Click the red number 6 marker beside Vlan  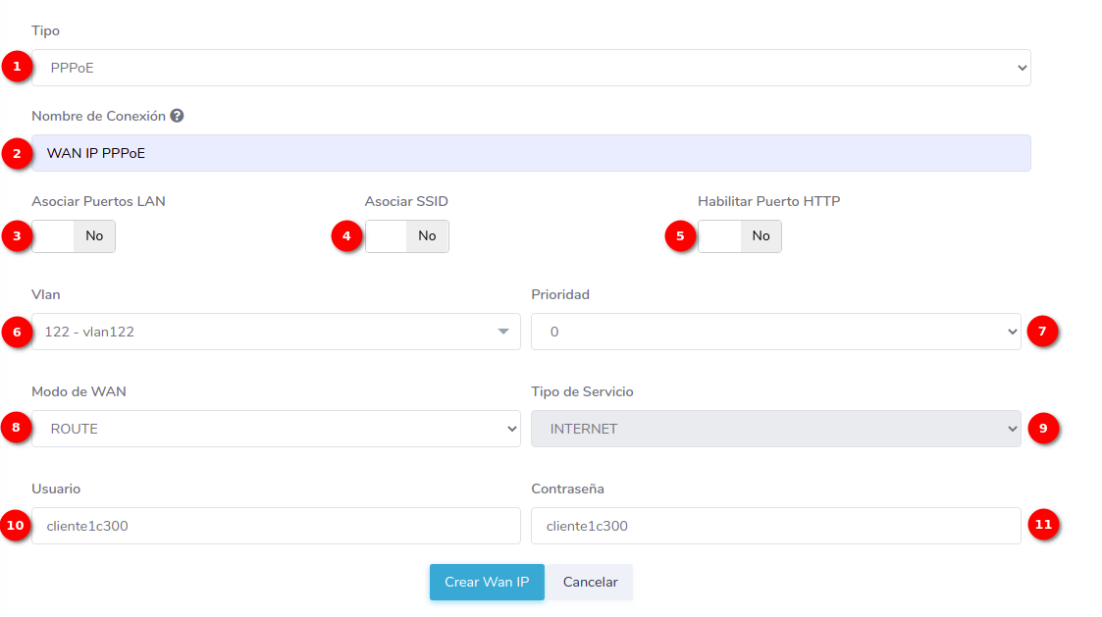click(16, 333)
